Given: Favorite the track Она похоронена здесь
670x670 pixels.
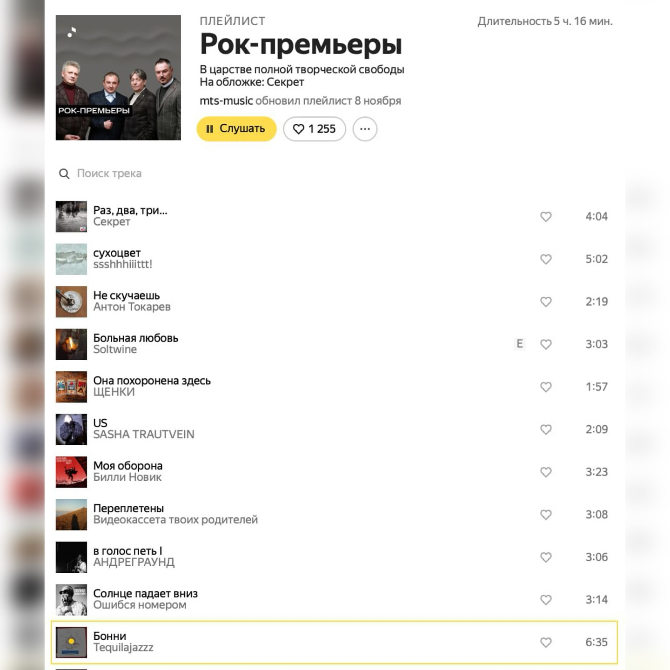Looking at the screenshot, I should click(546, 387).
